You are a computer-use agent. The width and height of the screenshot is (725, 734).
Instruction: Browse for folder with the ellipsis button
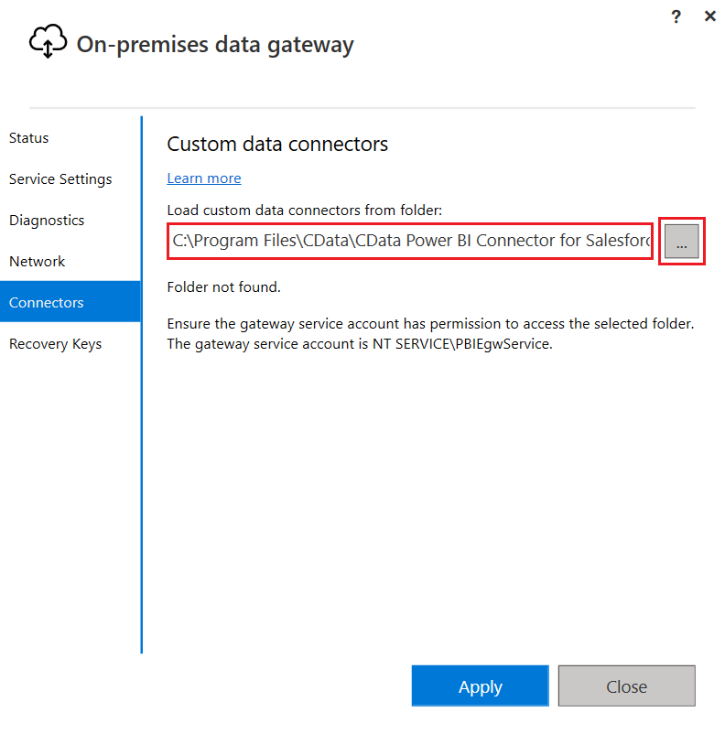(681, 242)
